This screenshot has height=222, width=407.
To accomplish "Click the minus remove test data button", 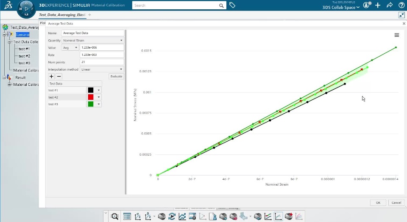I will (x=59, y=77).
